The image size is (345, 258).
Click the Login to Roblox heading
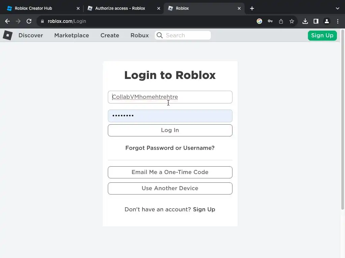170,75
